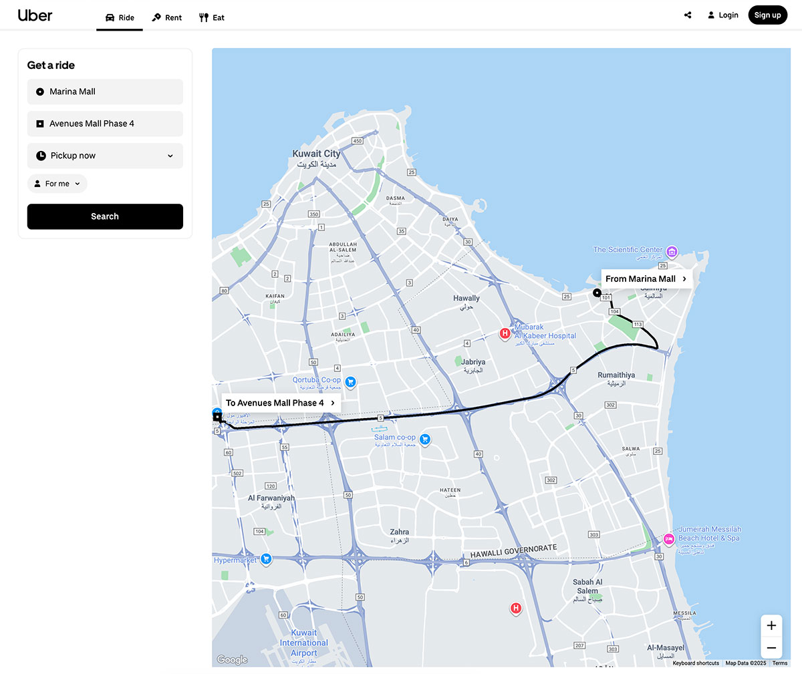Click the hospital marker near Sabah Al Salem
This screenshot has height=674, width=802.
point(515,608)
